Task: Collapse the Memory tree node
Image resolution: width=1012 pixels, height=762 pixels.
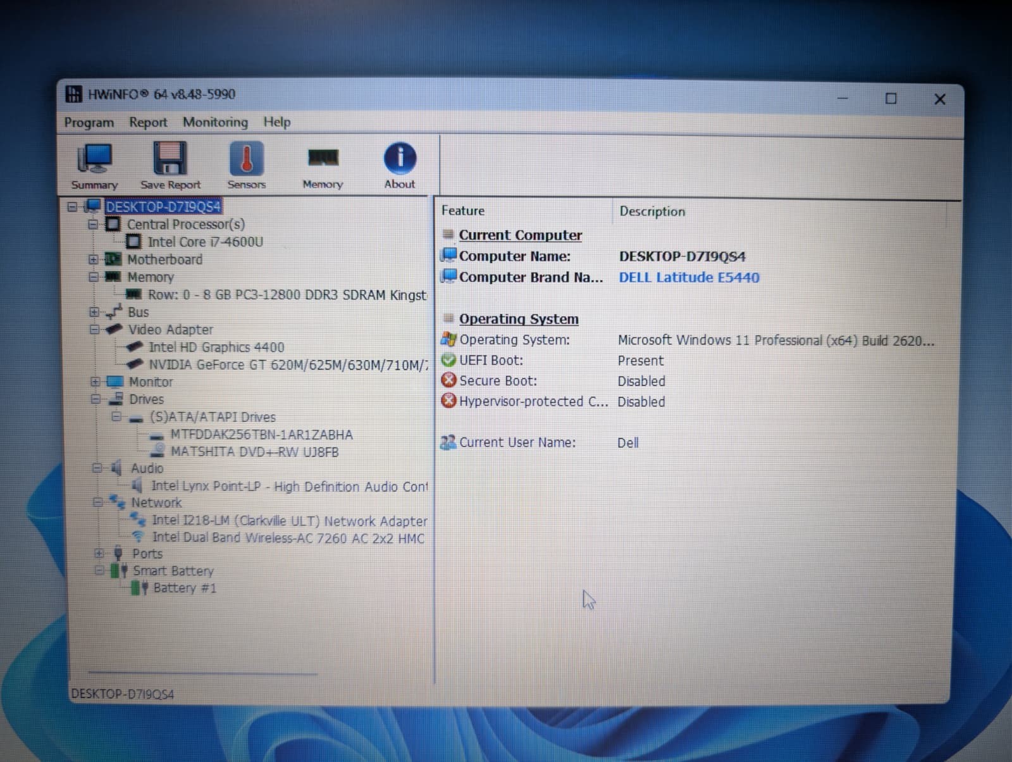Action: (94, 277)
